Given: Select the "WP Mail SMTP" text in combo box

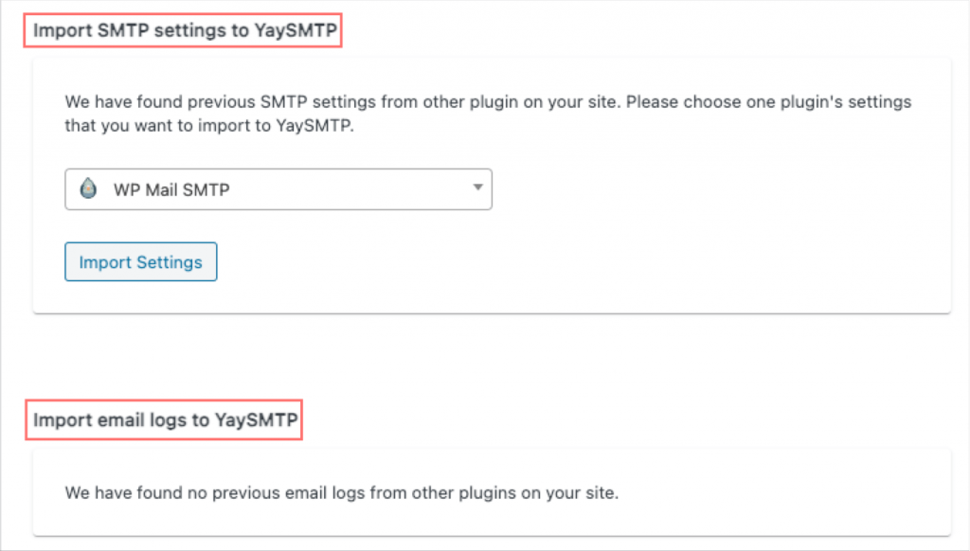Looking at the screenshot, I should (x=172, y=189).
